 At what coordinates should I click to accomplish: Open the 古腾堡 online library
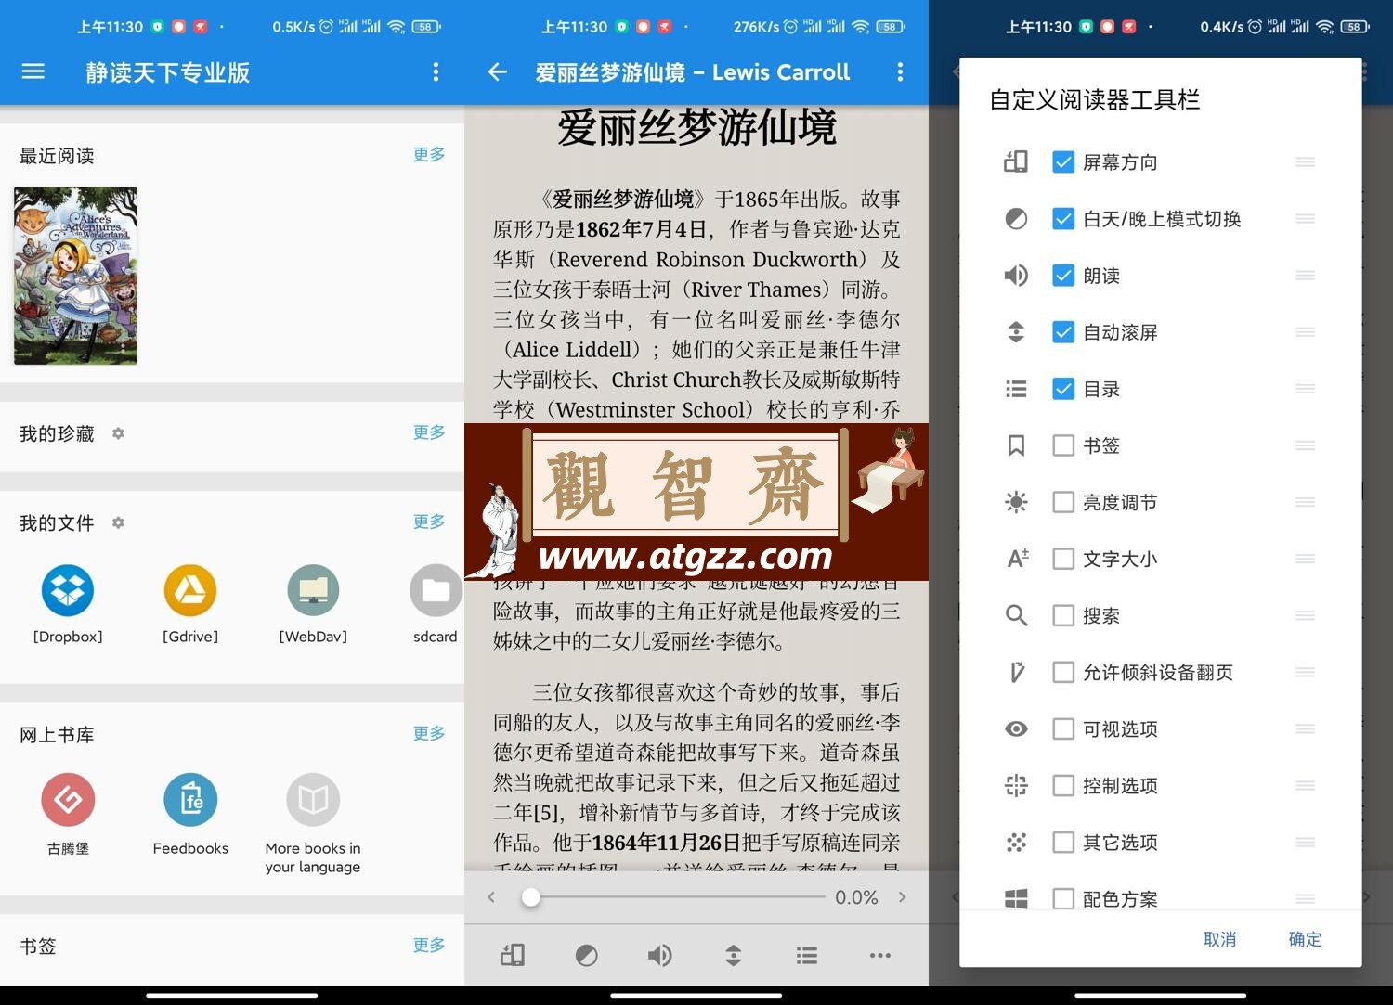coord(68,814)
